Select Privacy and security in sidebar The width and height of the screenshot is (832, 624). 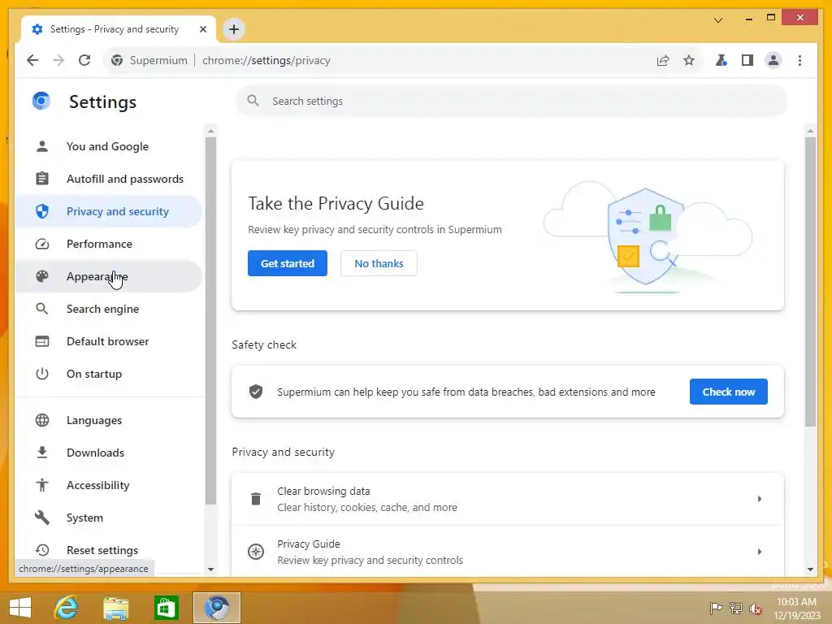point(108,211)
